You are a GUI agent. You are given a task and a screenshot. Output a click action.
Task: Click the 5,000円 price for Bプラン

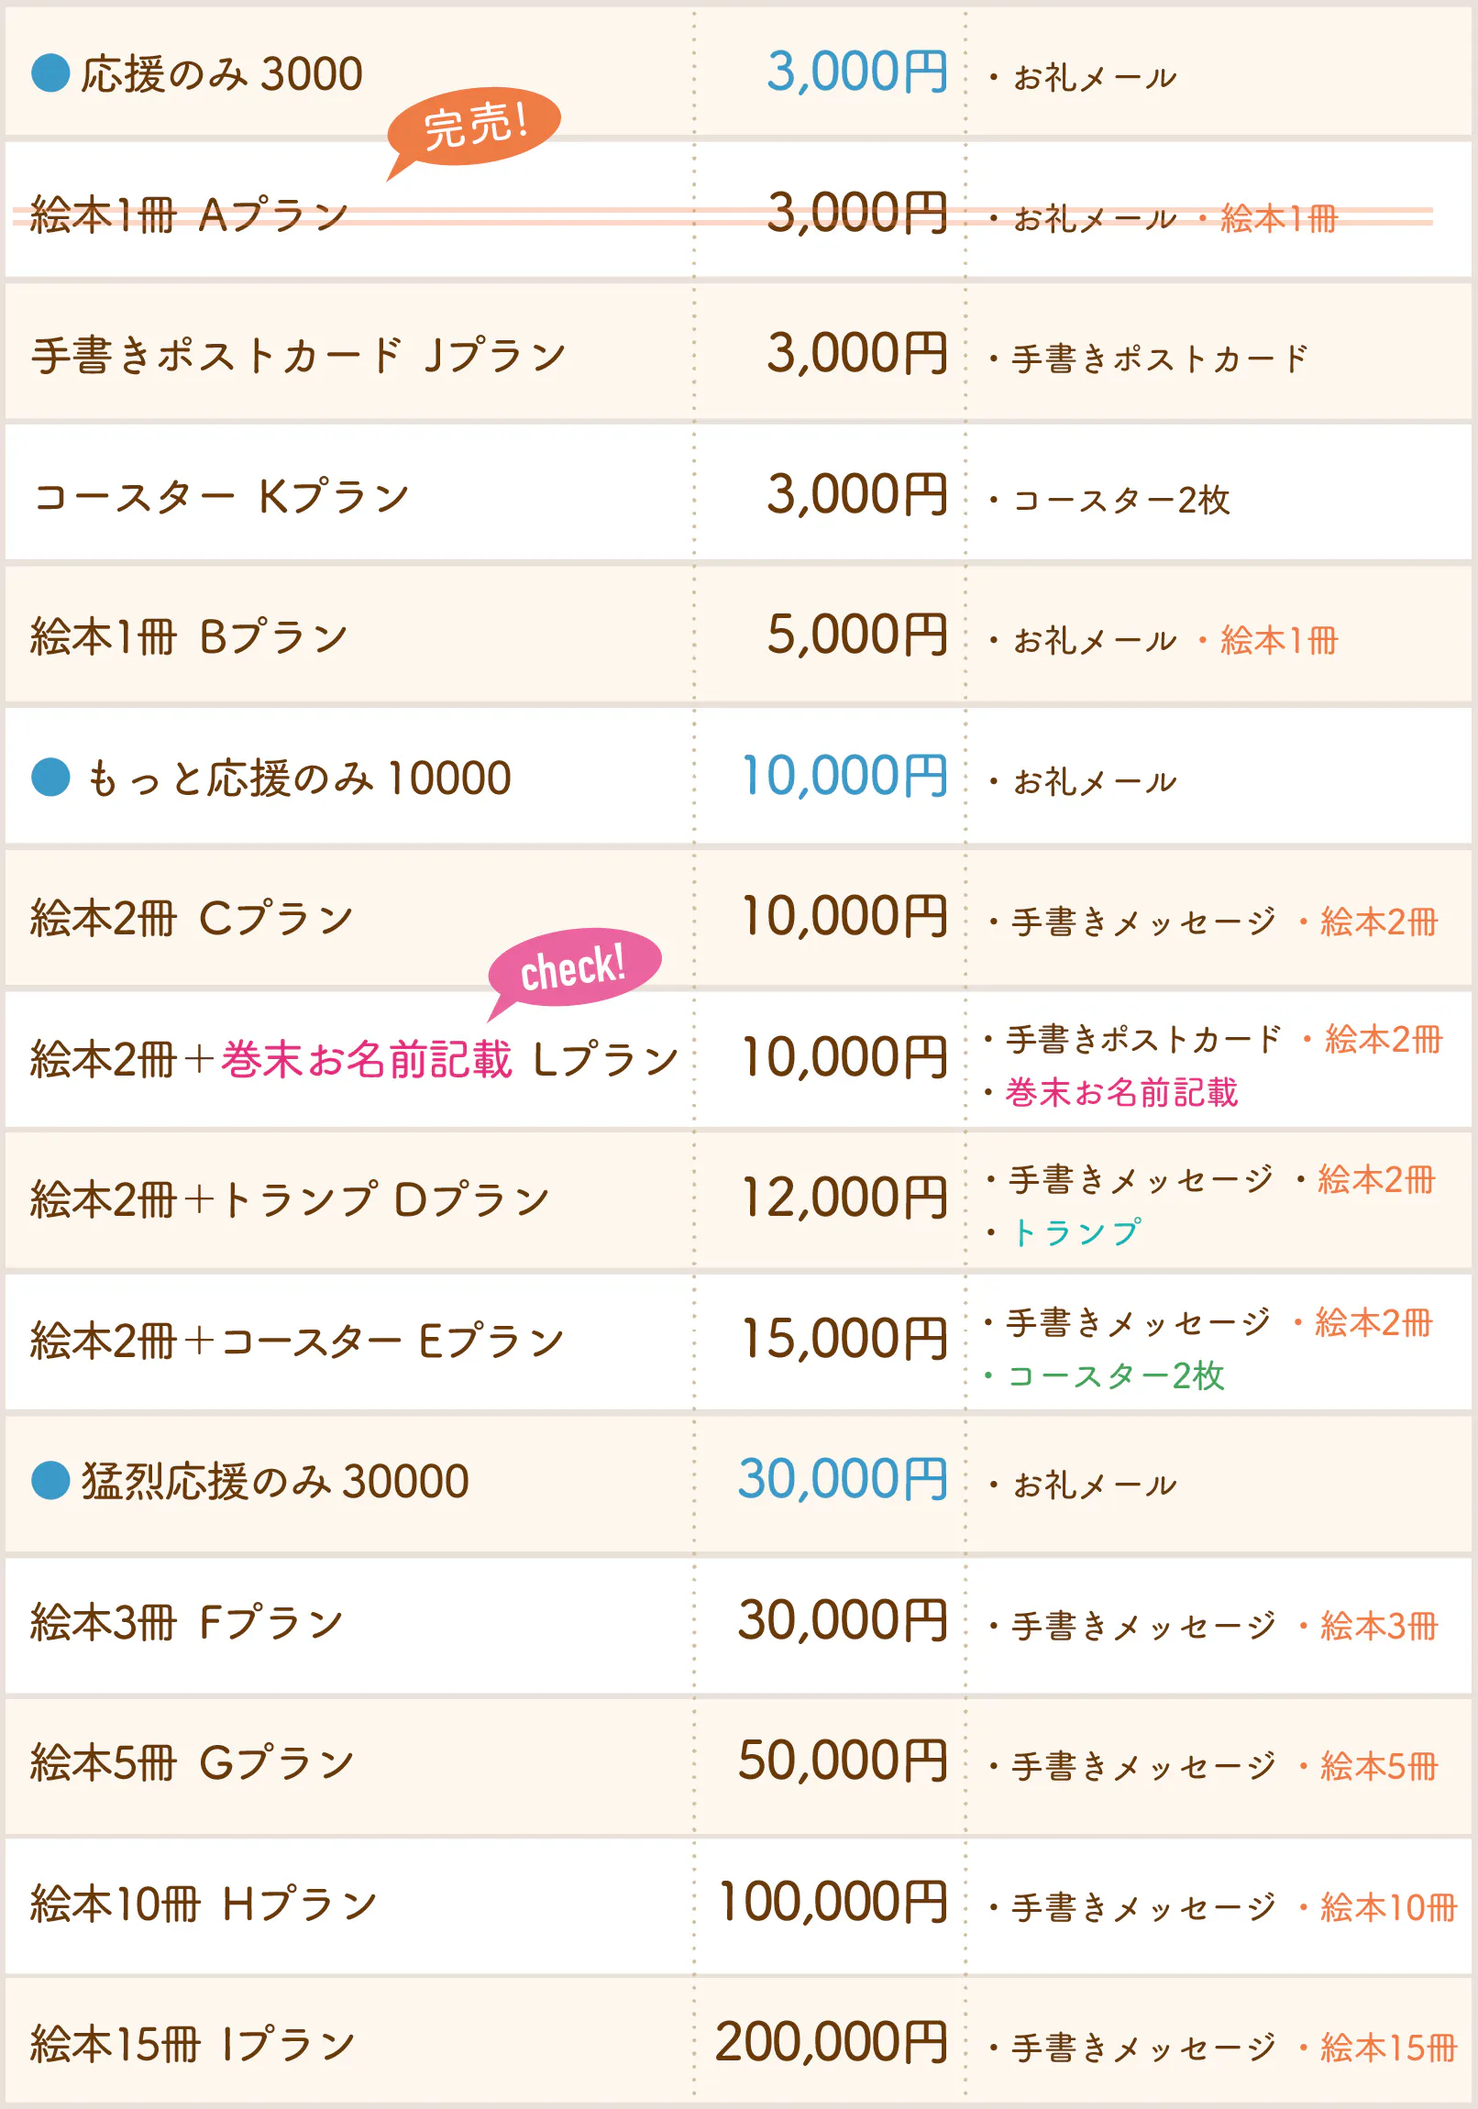[857, 635]
